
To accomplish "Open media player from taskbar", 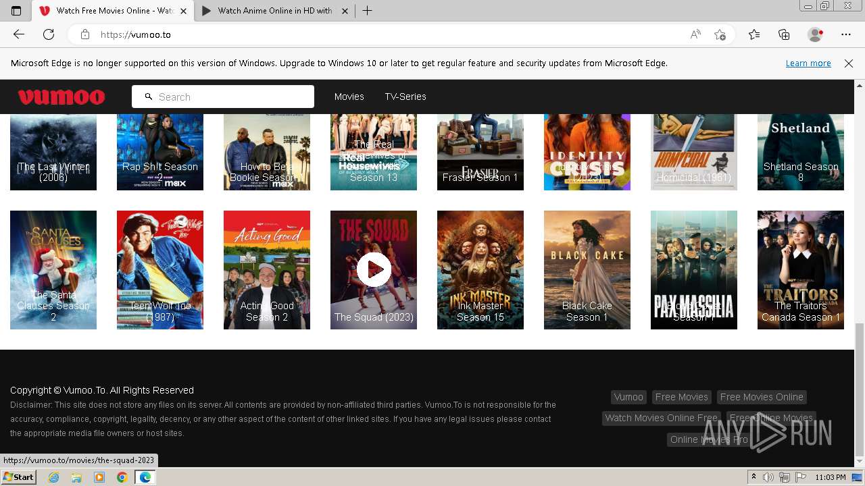I will pos(99,477).
